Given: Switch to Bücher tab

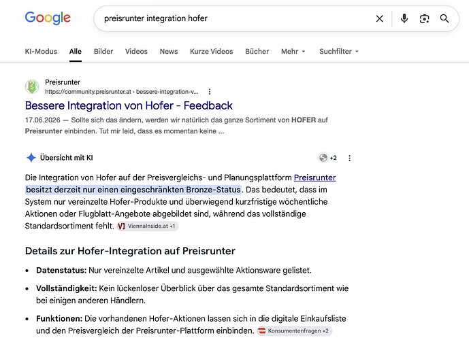Looking at the screenshot, I should click(x=257, y=52).
